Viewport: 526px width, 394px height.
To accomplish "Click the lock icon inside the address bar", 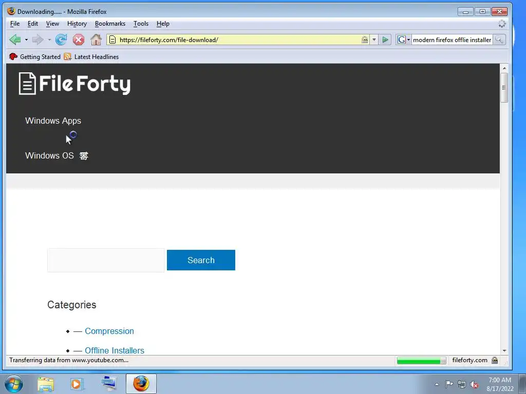I will [365, 40].
